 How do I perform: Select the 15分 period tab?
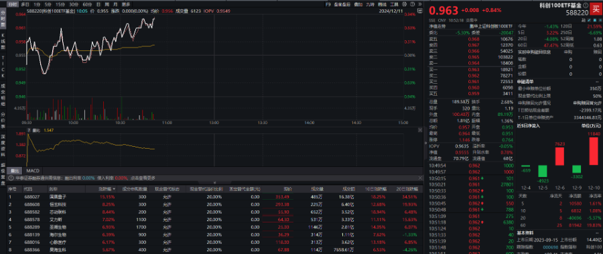point(60,4)
